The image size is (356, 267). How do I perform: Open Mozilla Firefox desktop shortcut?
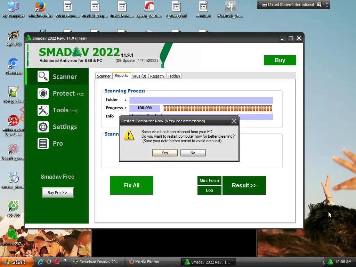click(x=40, y=9)
